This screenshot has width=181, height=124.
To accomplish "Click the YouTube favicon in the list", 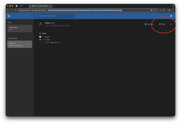I will click(x=40, y=40).
